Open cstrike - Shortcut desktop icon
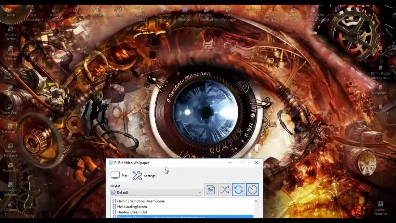The width and height of the screenshot is (396, 223). click(x=381, y=208)
